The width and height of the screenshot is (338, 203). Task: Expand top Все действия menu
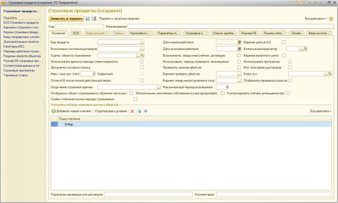click(315, 19)
